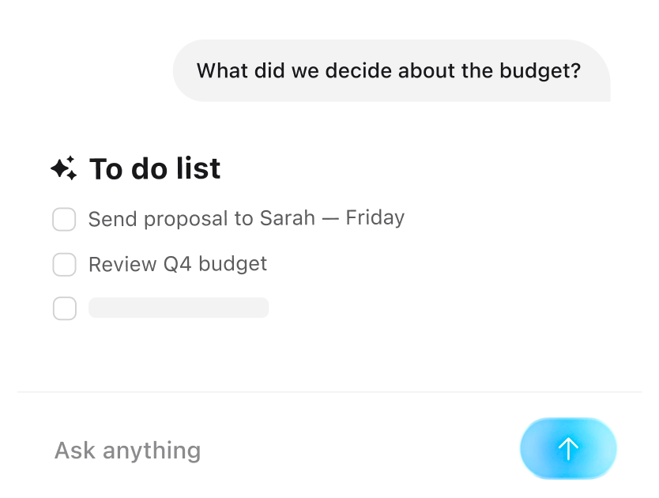Click the gray loading placeholder bar

(179, 307)
